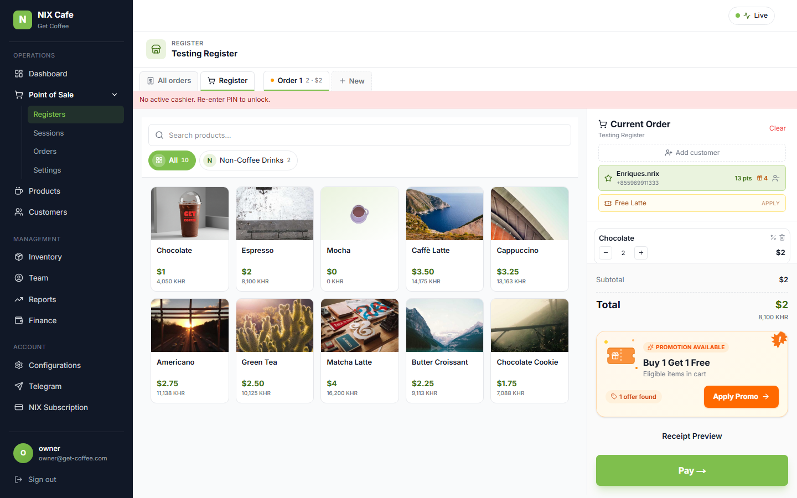The width and height of the screenshot is (797, 498).
Task: Collapse the Point of Sale menu chevron
Action: (x=115, y=95)
